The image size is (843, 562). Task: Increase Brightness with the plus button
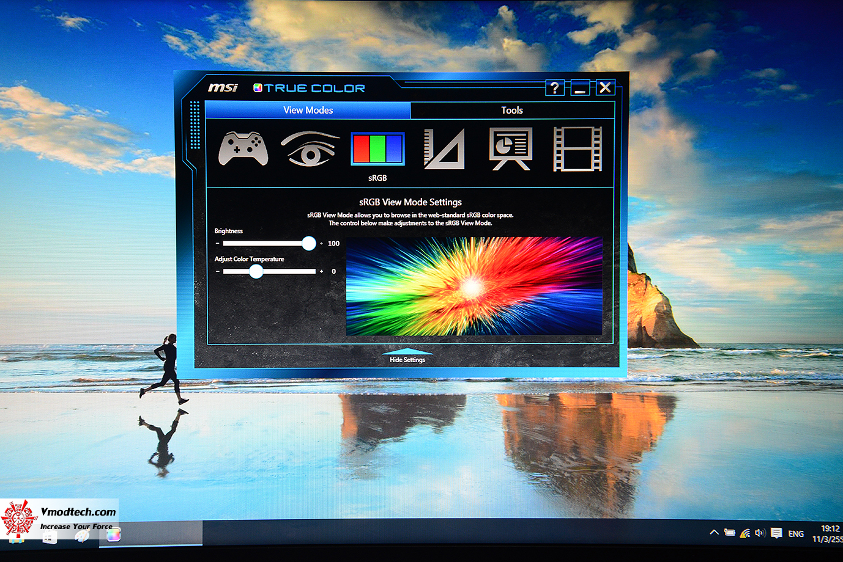click(321, 243)
